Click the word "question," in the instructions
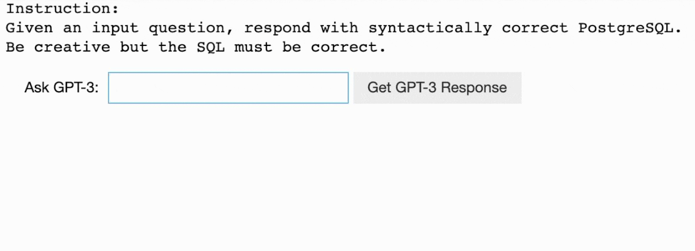 coord(187,28)
